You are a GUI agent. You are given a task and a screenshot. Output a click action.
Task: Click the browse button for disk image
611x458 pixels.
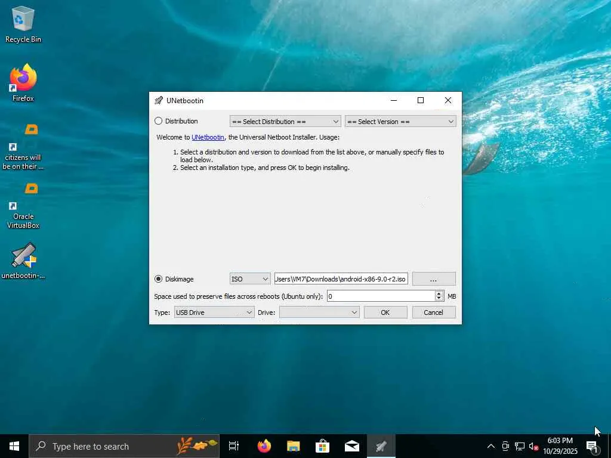434,279
